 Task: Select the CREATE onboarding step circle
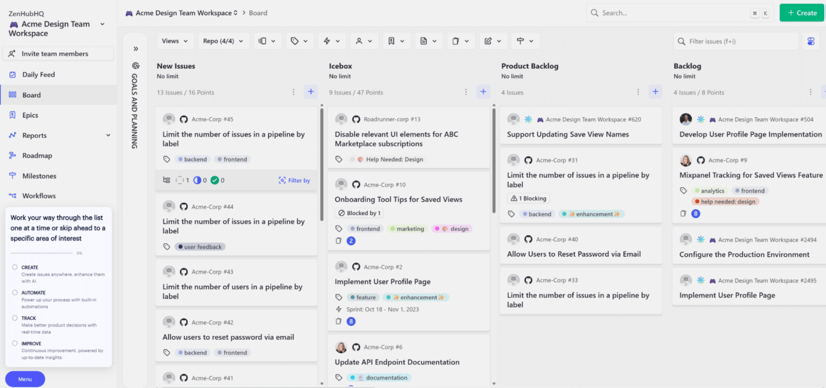click(15, 267)
